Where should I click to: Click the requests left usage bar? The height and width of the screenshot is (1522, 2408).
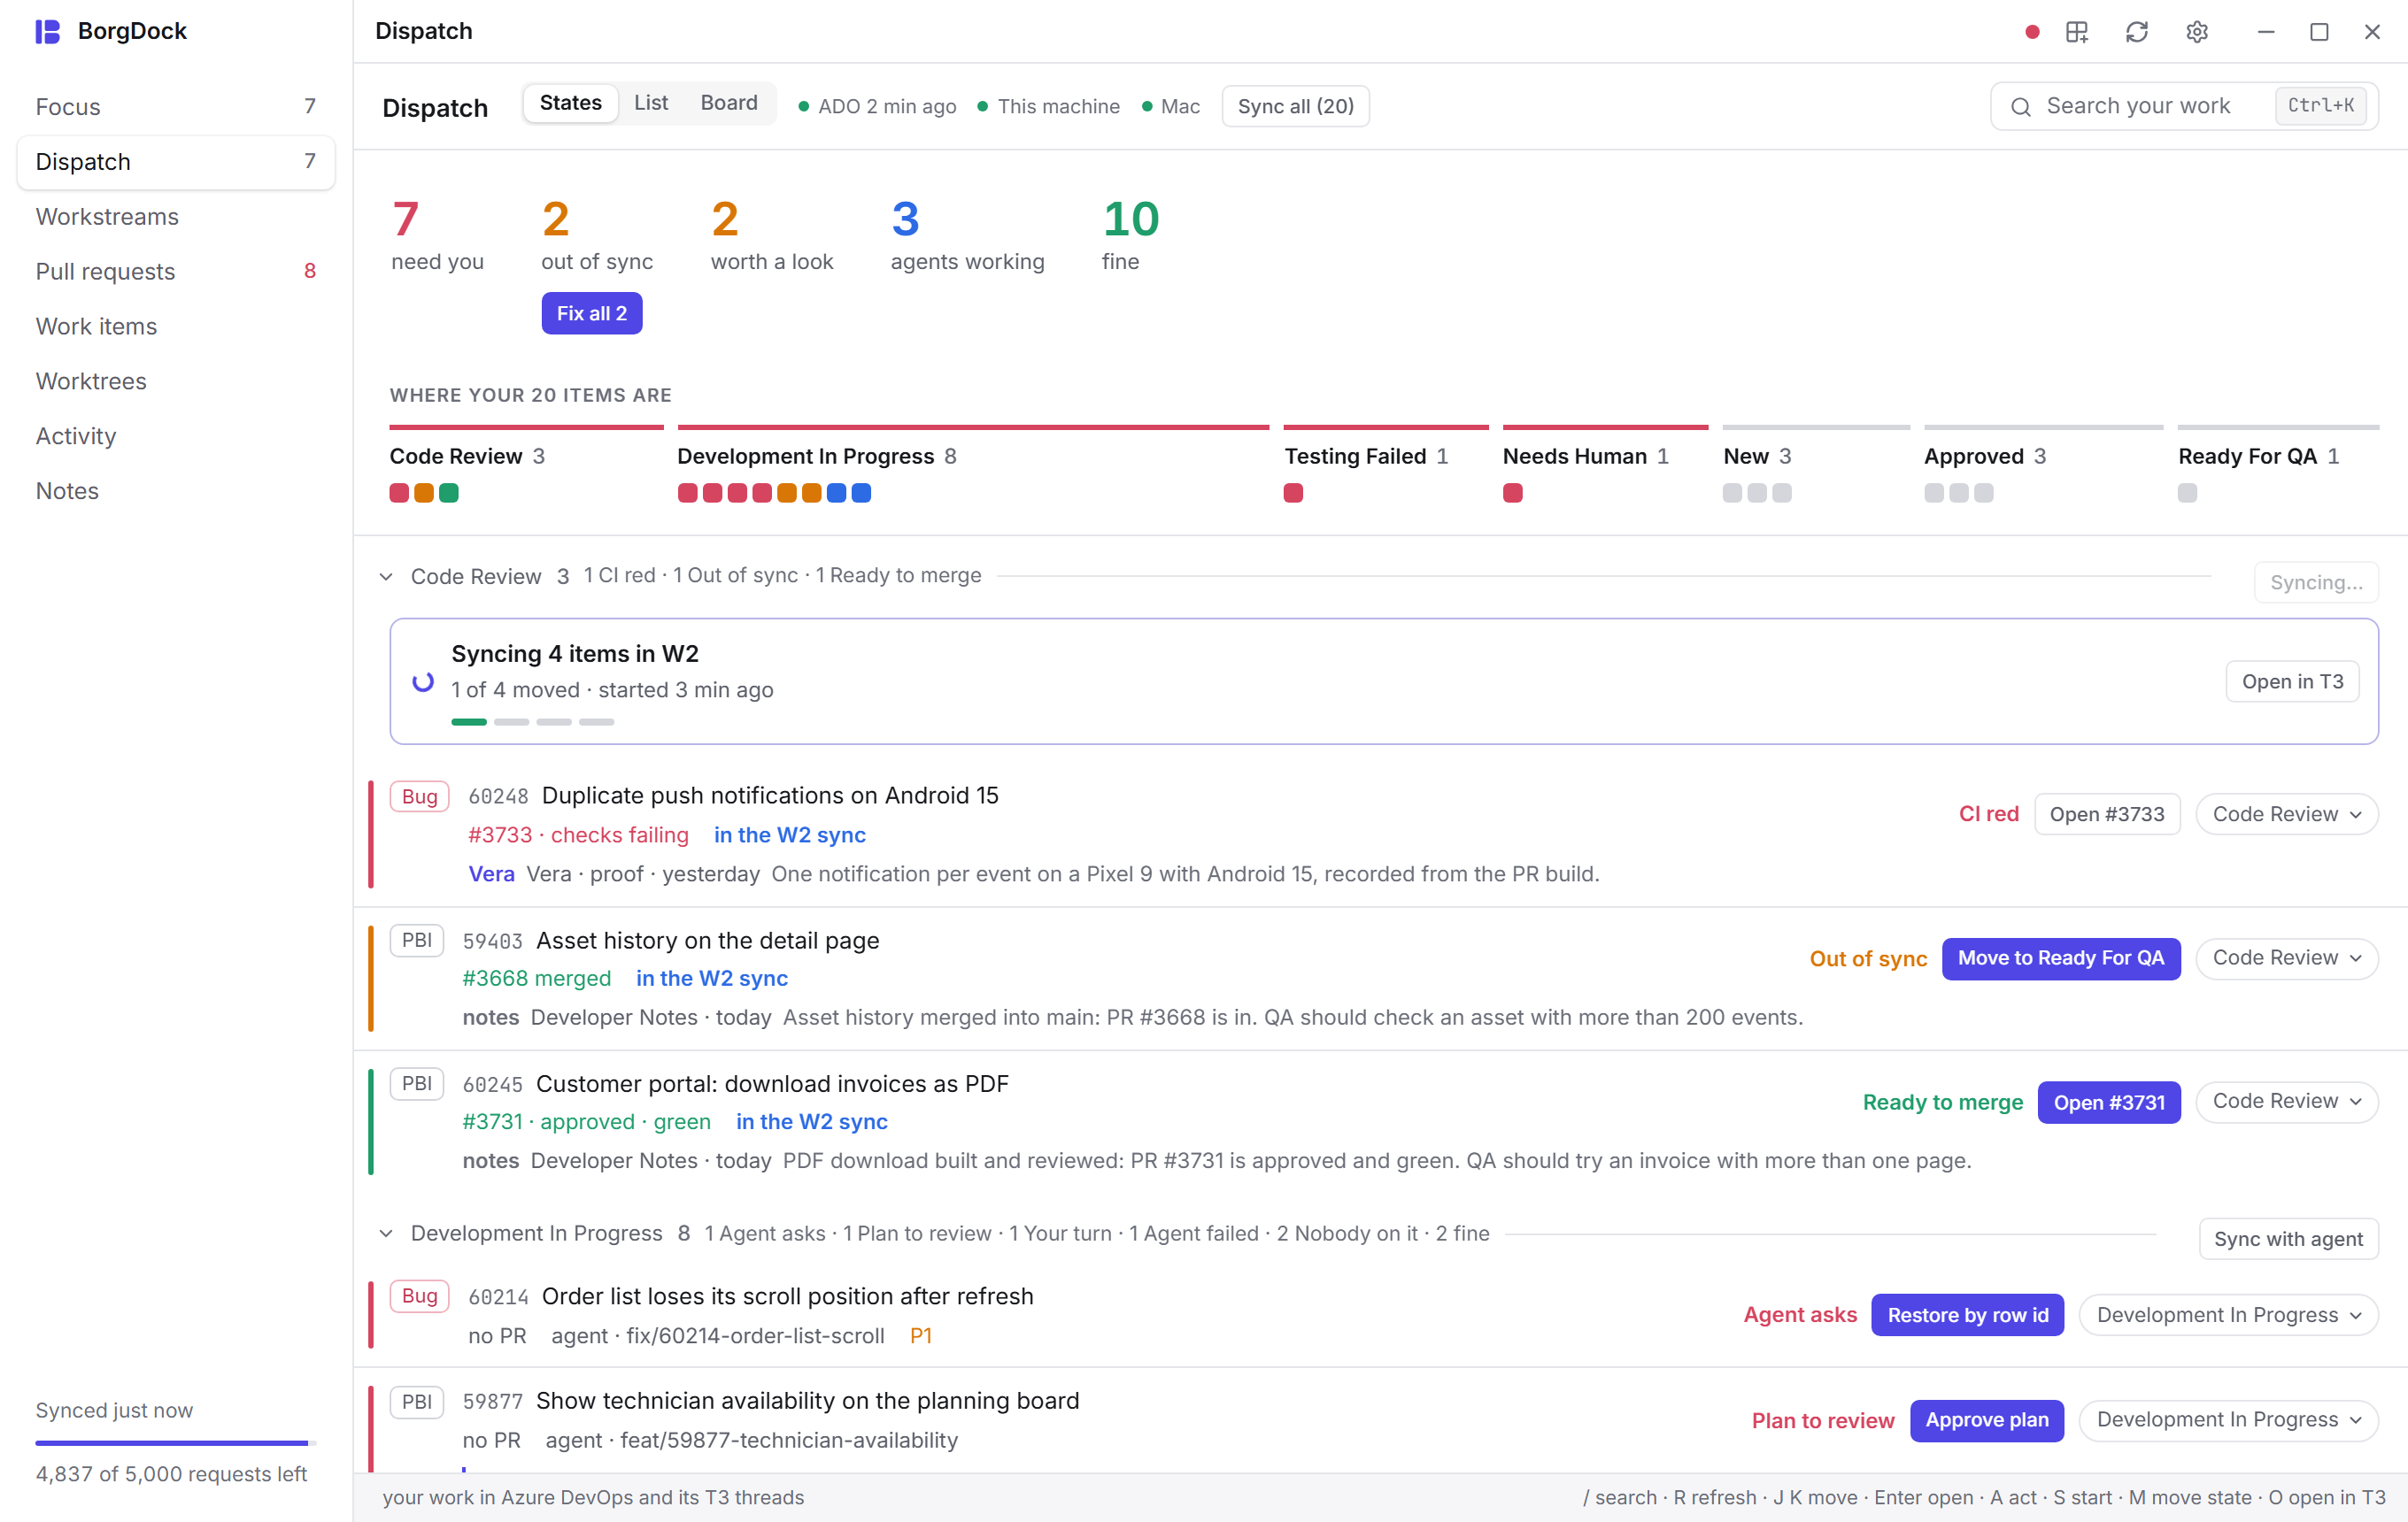tap(176, 1442)
